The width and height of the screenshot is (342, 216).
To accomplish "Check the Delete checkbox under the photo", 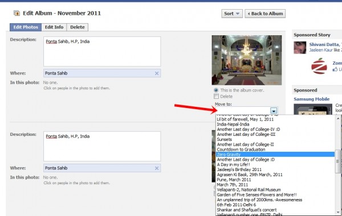I will coord(216,97).
